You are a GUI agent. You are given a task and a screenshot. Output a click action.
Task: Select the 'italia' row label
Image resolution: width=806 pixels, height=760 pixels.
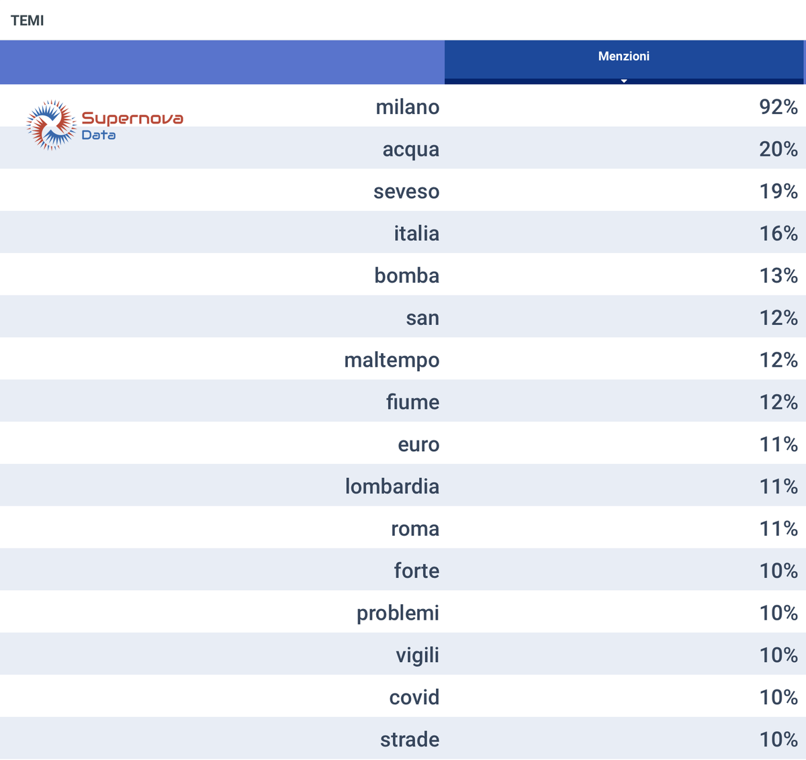[416, 234]
